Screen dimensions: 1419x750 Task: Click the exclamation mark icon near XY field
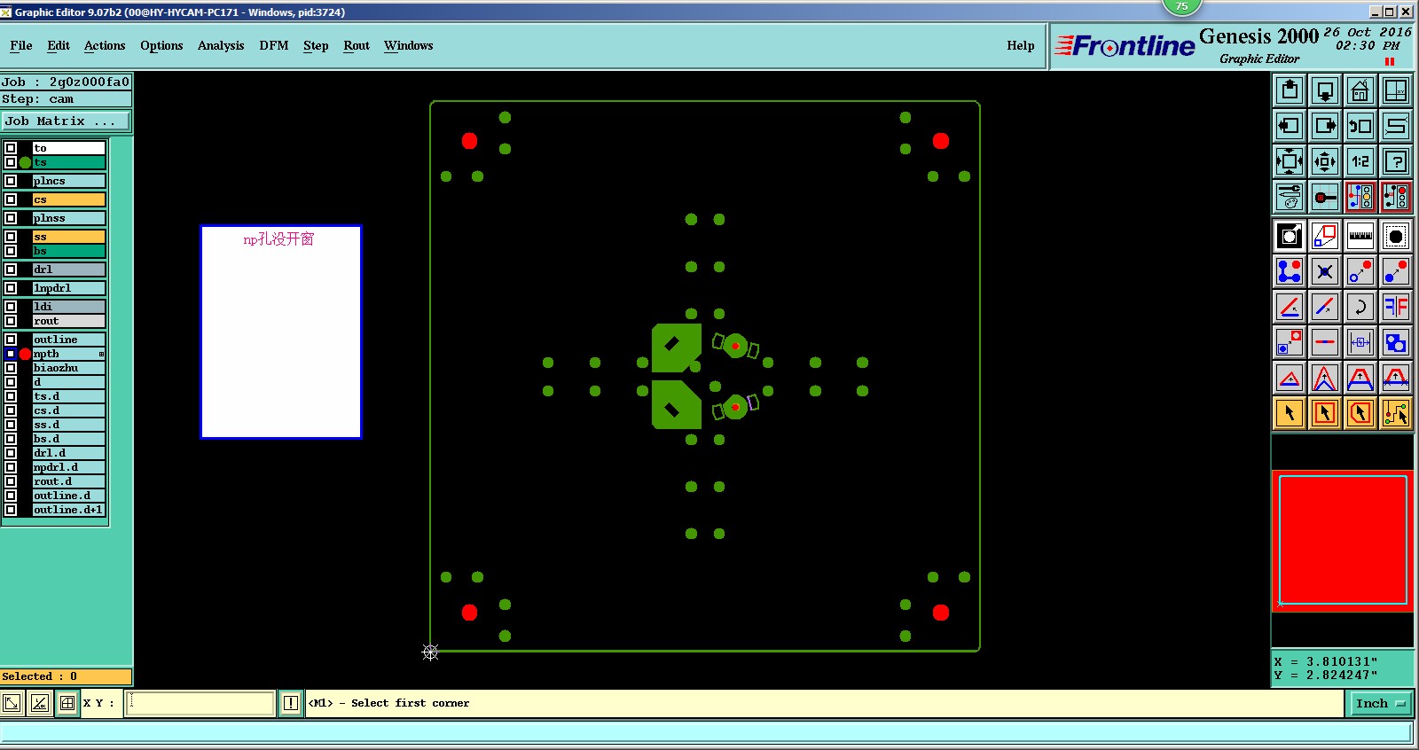click(291, 703)
